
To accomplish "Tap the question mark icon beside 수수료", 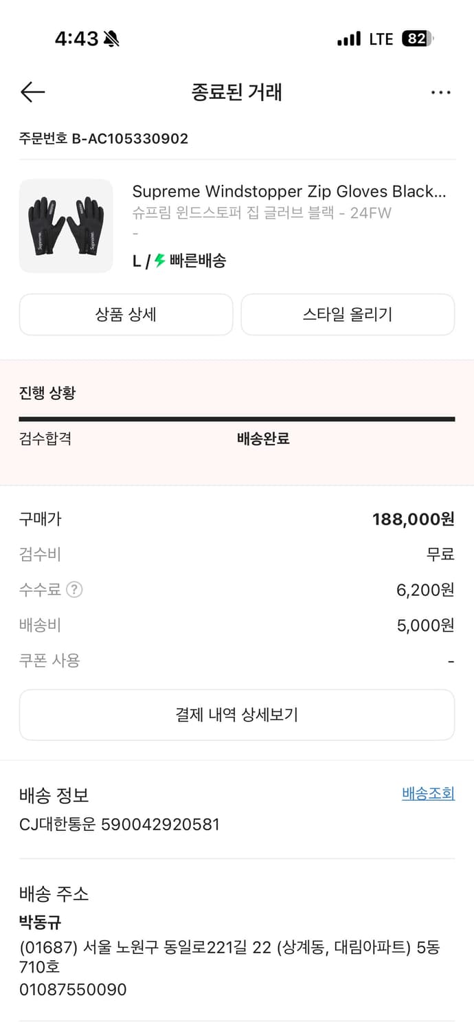I will [73, 590].
